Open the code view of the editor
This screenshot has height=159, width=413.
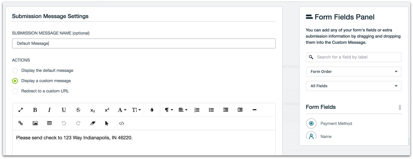(x=122, y=123)
